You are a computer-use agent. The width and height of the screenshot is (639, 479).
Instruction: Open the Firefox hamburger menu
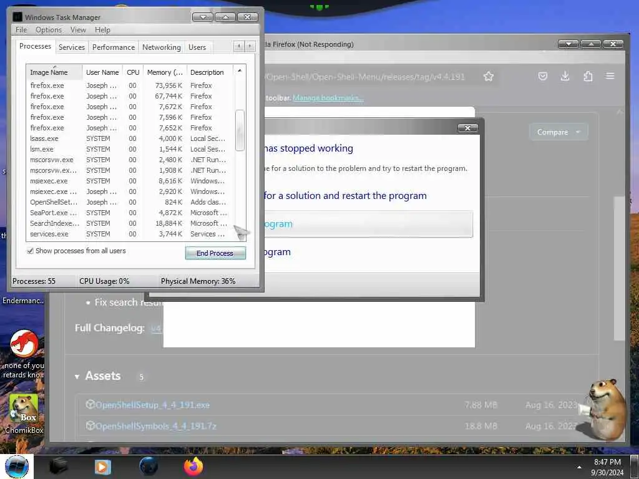pyautogui.click(x=610, y=75)
